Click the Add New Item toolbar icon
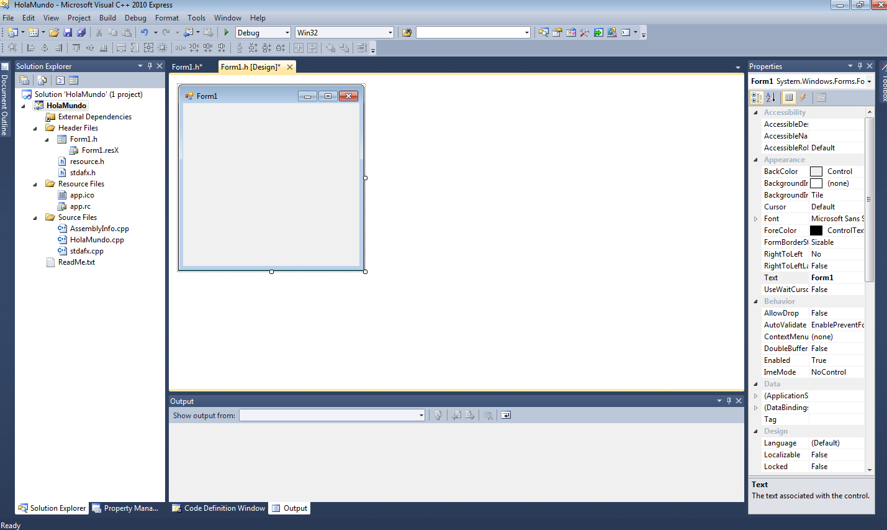The height and width of the screenshot is (530, 887). click(x=34, y=32)
